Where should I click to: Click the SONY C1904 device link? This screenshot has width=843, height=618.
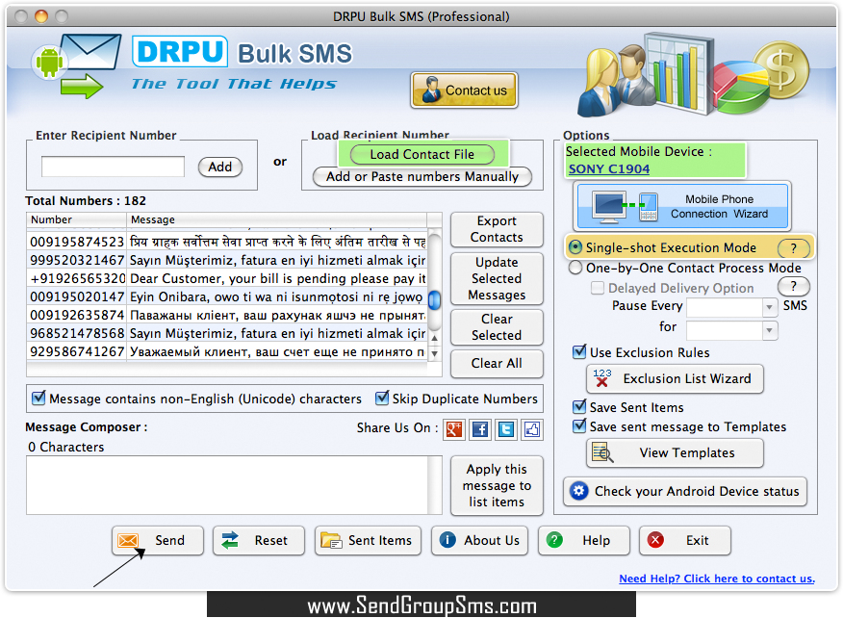click(608, 168)
